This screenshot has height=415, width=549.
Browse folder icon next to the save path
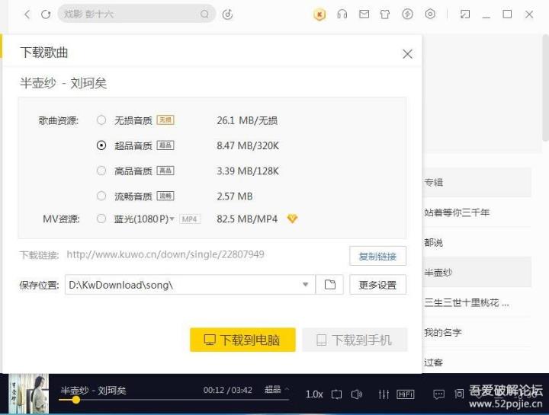pyautogui.click(x=329, y=285)
